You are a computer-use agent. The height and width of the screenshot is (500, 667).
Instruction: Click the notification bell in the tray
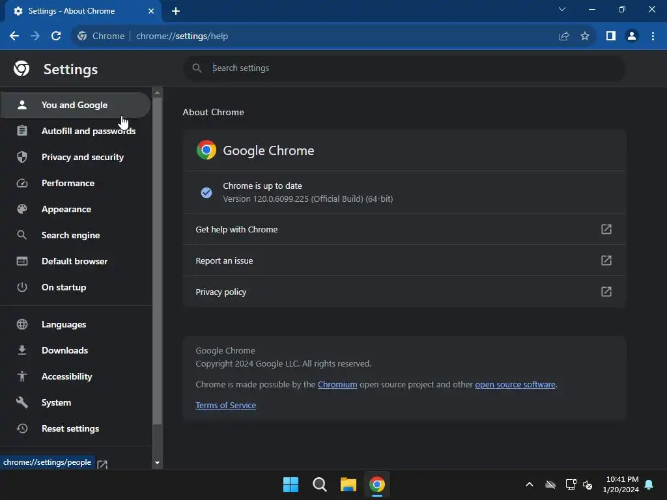click(649, 484)
